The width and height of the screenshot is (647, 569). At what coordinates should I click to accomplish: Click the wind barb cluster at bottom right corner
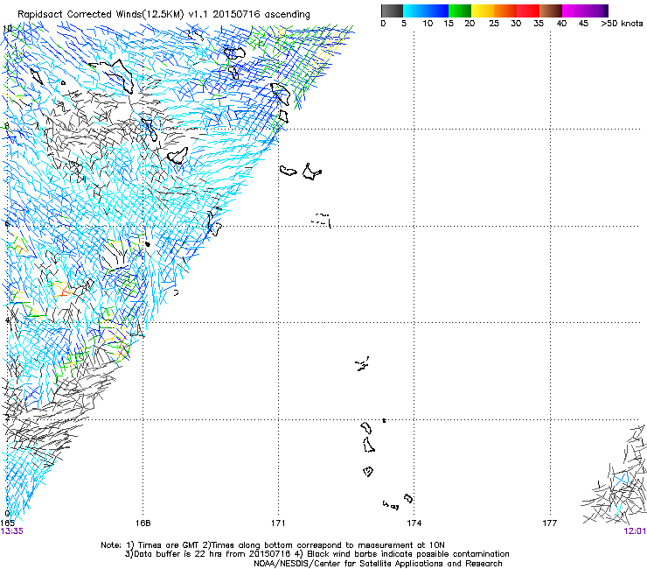tap(615, 475)
